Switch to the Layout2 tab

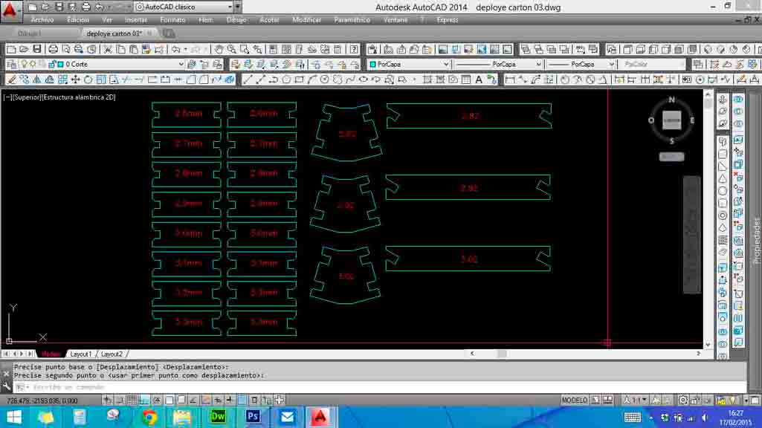click(112, 354)
